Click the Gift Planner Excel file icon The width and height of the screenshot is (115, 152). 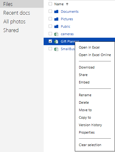(56, 41)
